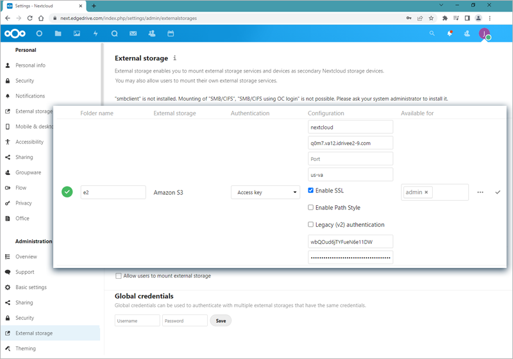Viewport: 513px width, 359px height.
Task: Go to the browser home icon
Action: 41,19
